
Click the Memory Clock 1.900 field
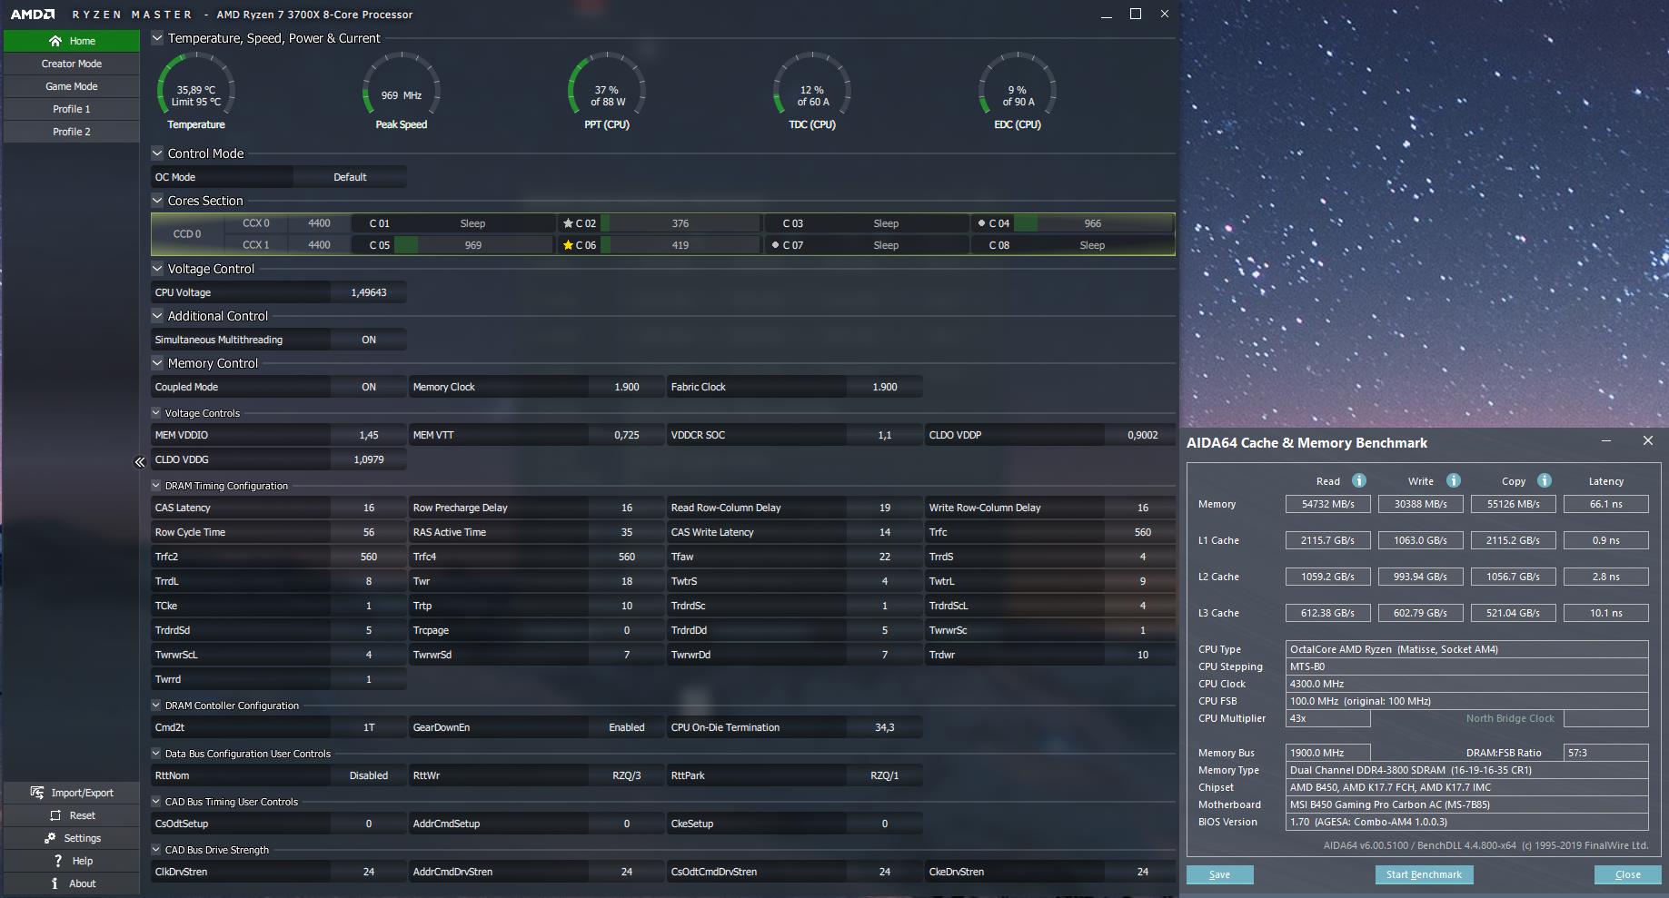tap(627, 387)
